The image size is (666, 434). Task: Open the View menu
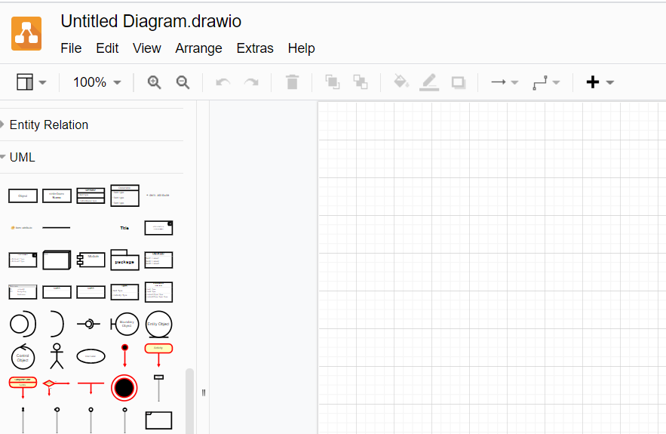(x=146, y=48)
